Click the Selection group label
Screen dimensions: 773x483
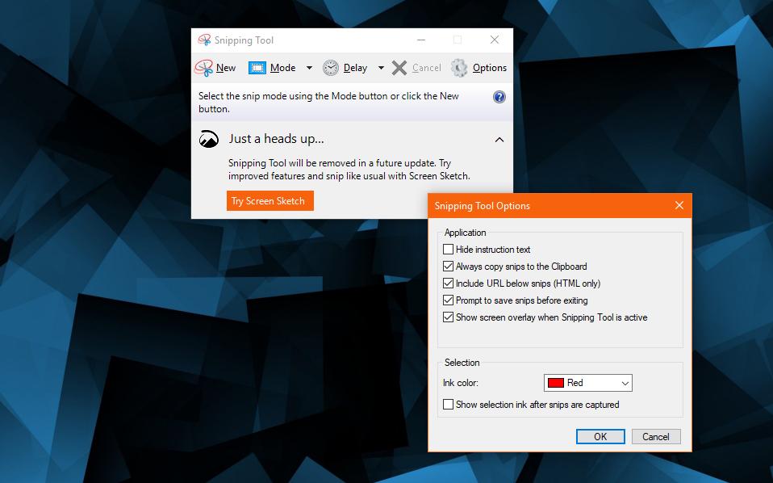click(x=462, y=363)
